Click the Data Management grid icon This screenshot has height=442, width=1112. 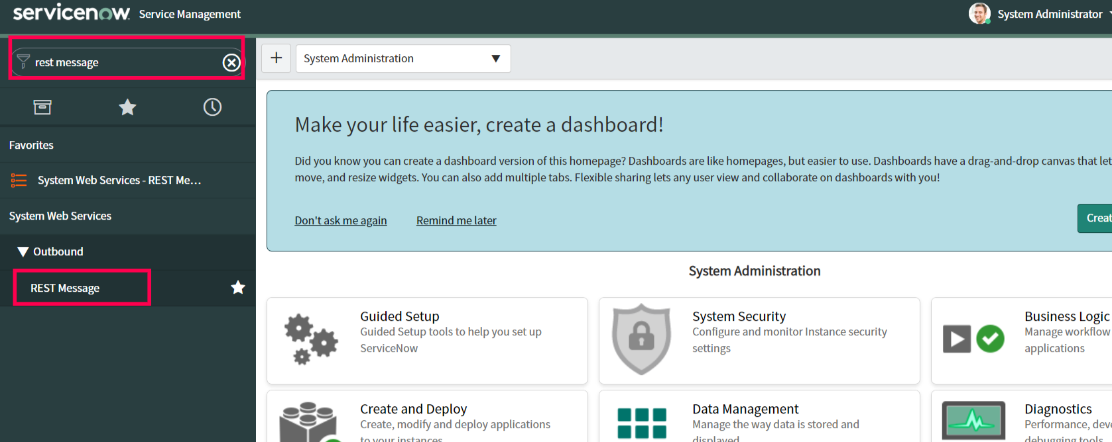641,423
